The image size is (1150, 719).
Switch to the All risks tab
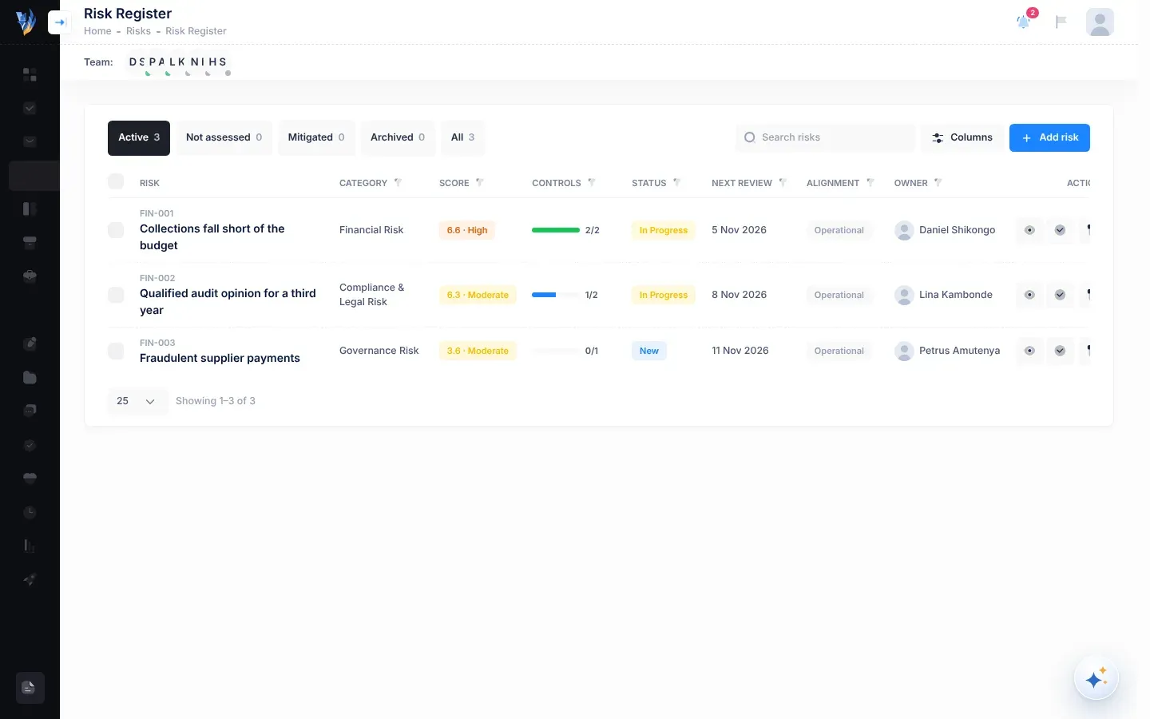pyautogui.click(x=463, y=137)
